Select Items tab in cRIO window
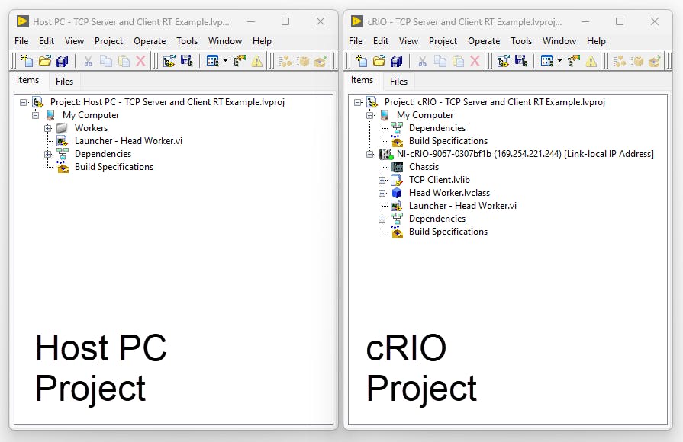This screenshot has width=683, height=442. tap(362, 80)
